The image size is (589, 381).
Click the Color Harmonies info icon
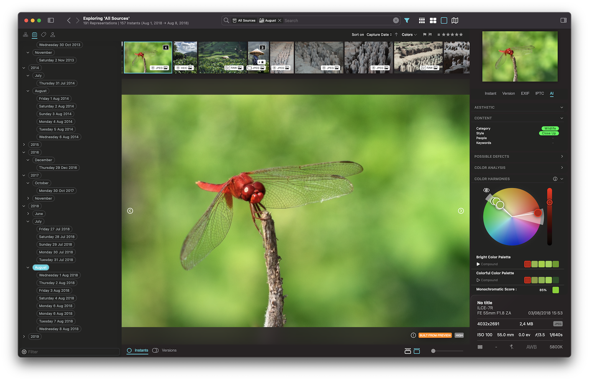tap(555, 179)
